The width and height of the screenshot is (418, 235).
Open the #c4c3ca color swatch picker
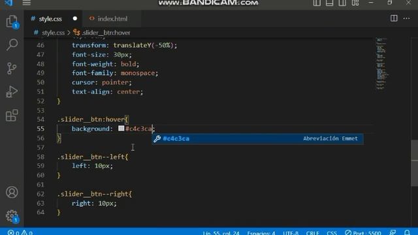pos(121,129)
